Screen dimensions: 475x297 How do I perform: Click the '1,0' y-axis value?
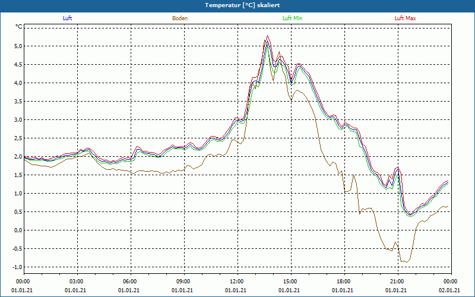[18, 194]
